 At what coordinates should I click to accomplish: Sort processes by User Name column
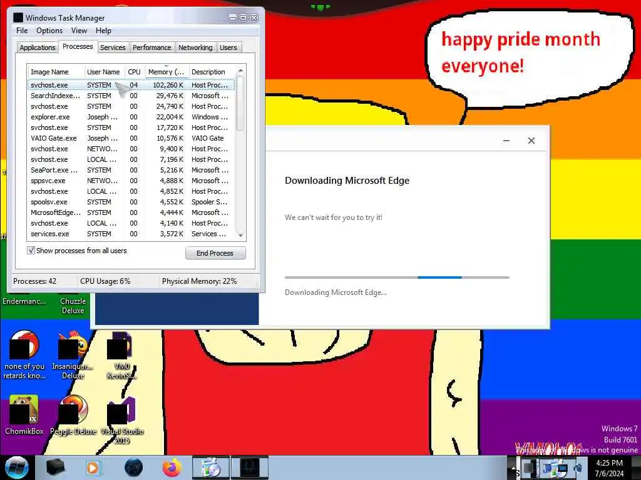(104, 72)
